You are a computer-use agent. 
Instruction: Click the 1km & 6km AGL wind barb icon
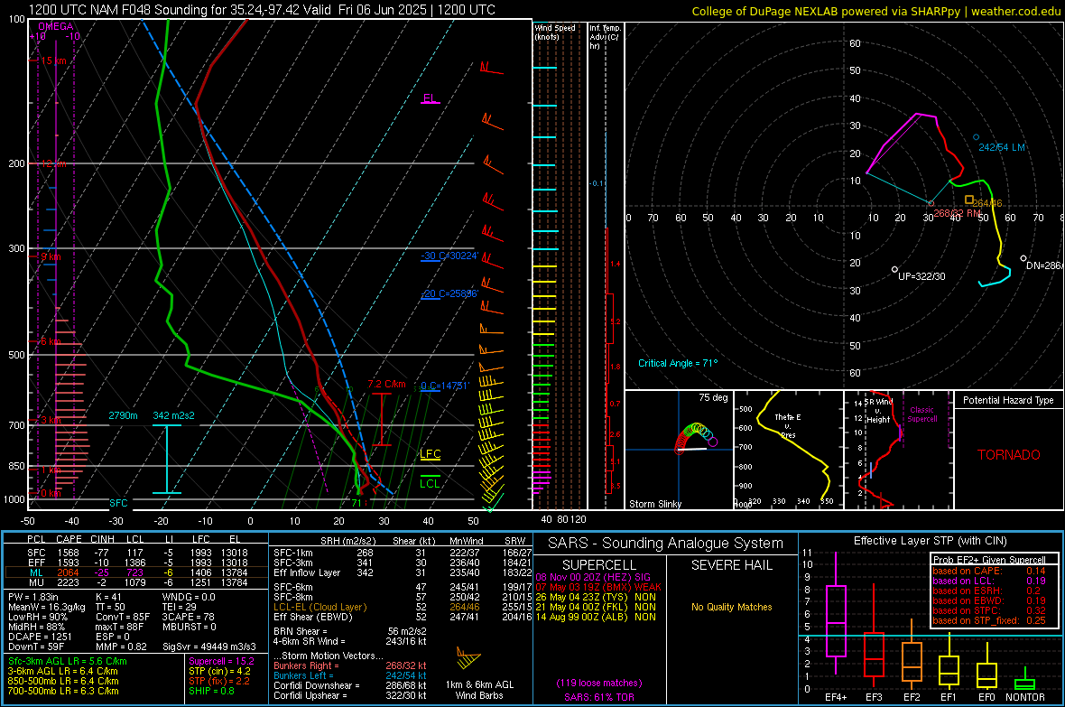tap(468, 657)
